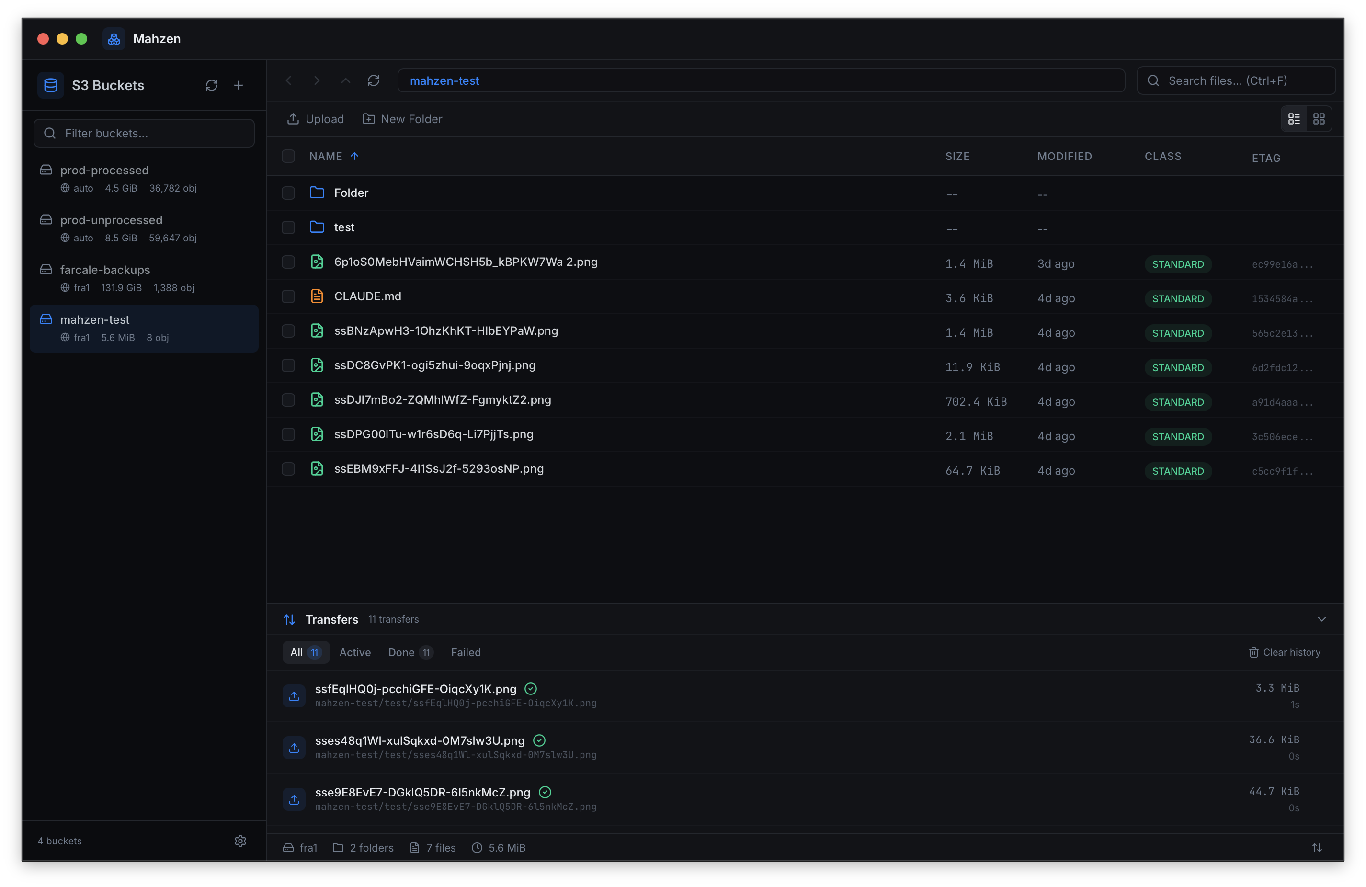Screen dimensions: 1366x887
Task: Switch to list view
Action: (x=1294, y=119)
